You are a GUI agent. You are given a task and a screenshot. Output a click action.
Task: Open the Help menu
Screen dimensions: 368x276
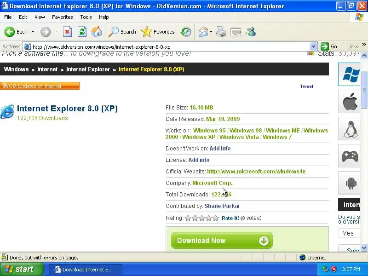tap(104, 17)
